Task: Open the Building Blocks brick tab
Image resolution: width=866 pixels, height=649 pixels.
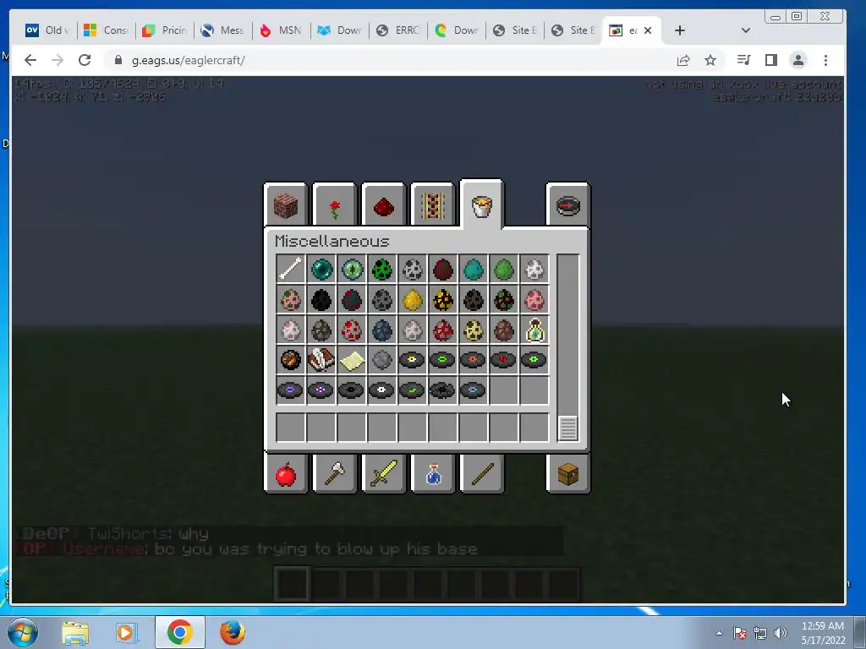Action: click(x=286, y=205)
